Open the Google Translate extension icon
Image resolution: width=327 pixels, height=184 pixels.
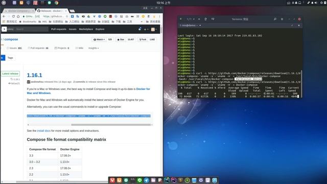(x=78, y=16)
